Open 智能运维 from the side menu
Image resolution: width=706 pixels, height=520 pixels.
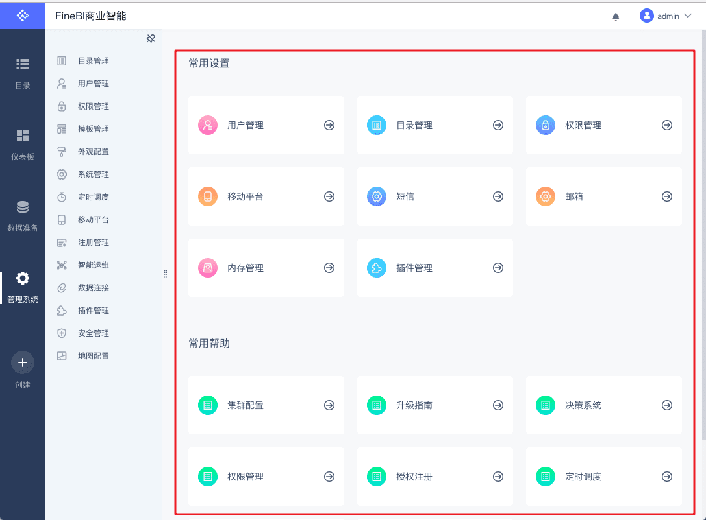[x=93, y=265]
